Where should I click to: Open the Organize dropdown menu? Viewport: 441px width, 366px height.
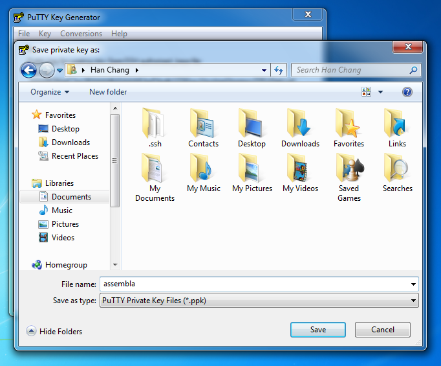(x=50, y=92)
